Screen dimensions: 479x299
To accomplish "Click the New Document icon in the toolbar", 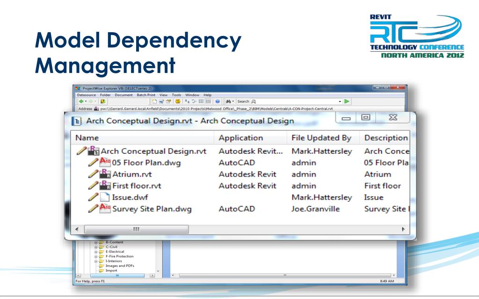I will [x=154, y=101].
